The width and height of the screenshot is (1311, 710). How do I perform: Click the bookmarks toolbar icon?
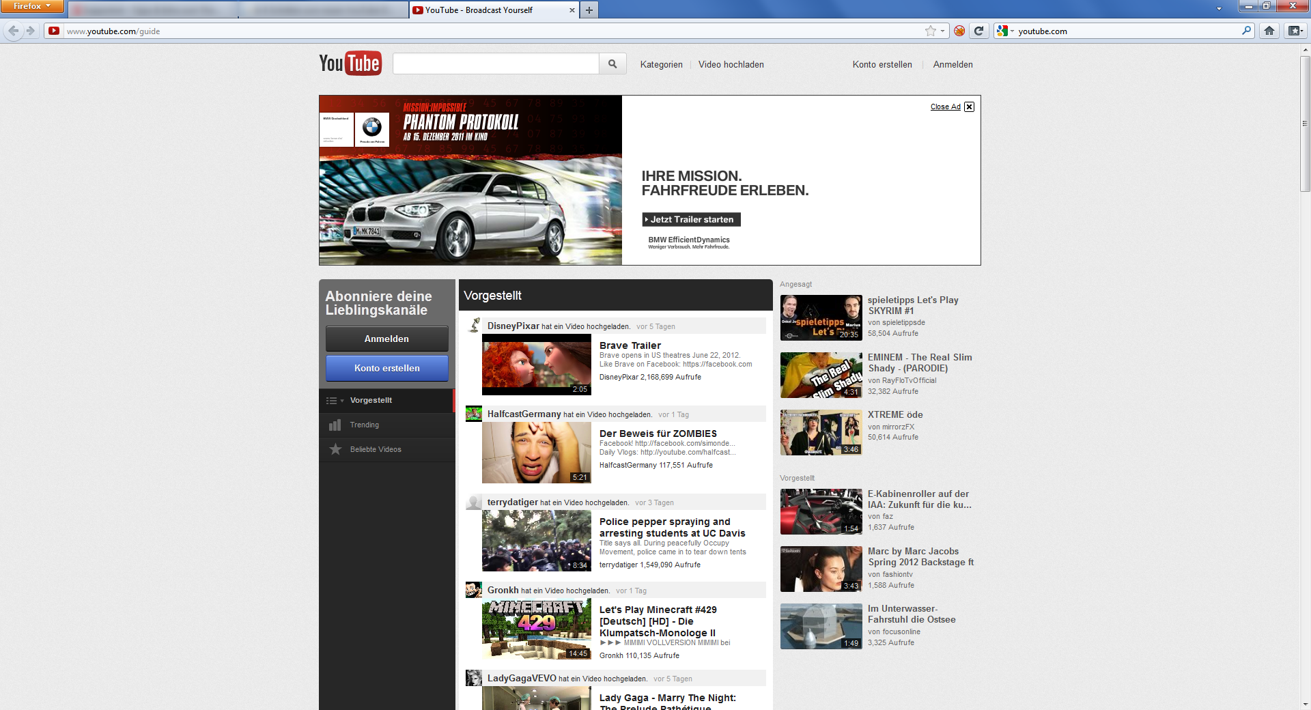pyautogui.click(x=1295, y=31)
